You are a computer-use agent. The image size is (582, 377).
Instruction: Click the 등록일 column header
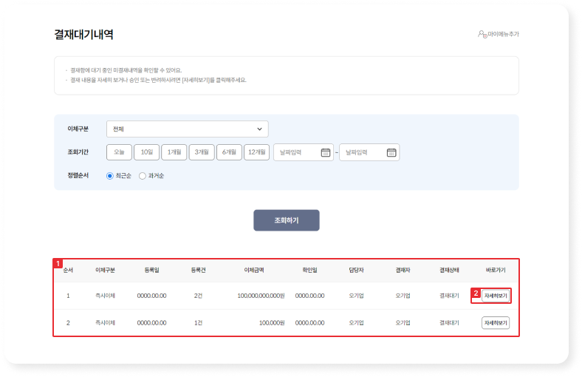(152, 270)
